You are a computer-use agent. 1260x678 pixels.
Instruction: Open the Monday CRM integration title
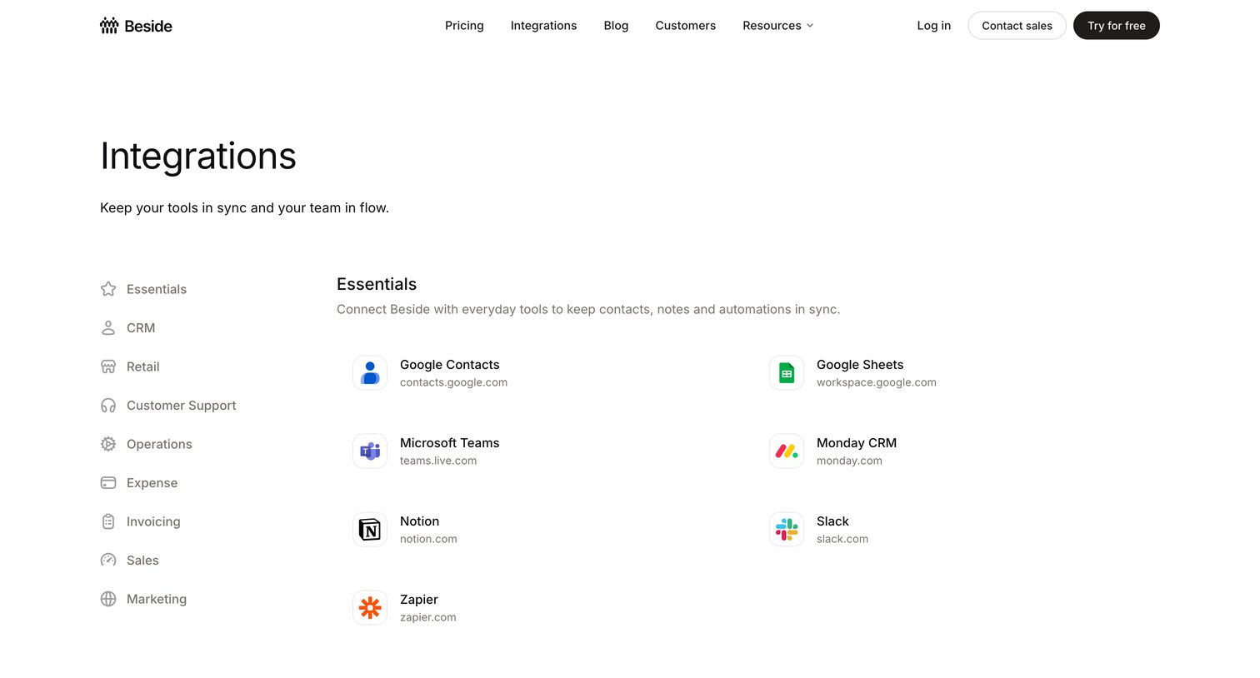857,443
